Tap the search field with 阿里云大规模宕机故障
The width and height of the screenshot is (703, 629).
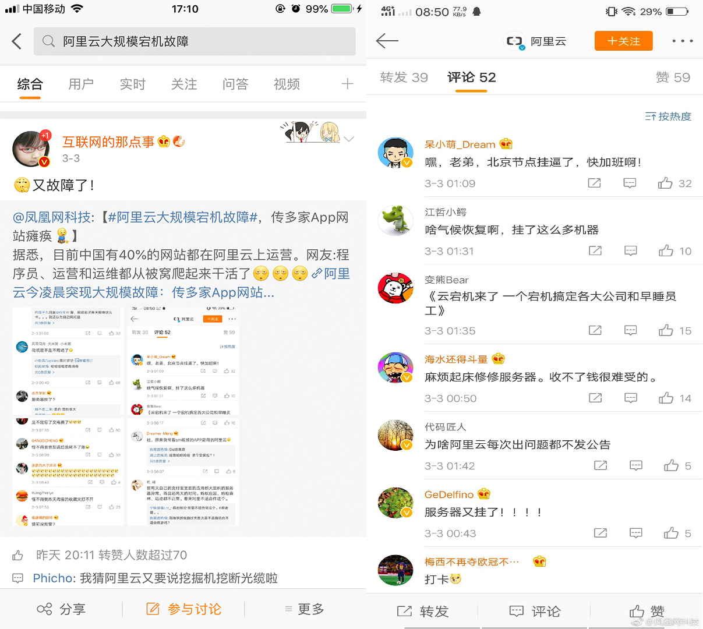coord(195,41)
